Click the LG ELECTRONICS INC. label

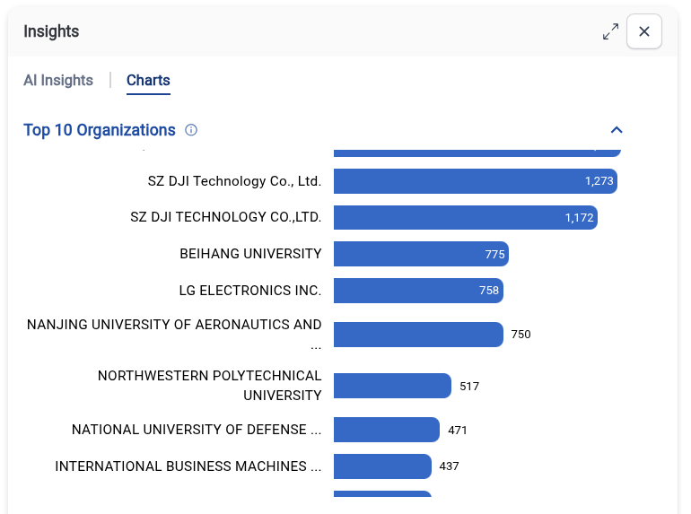(x=249, y=291)
